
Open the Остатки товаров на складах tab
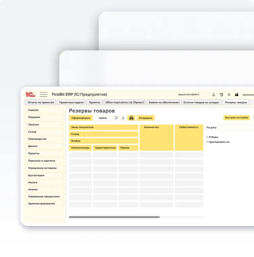point(201,102)
